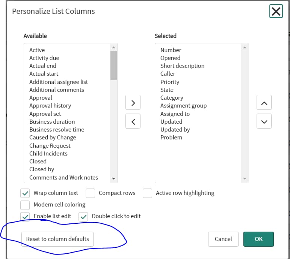Select Short description in Selected list
This screenshot has width=290, height=259.
[182, 66]
